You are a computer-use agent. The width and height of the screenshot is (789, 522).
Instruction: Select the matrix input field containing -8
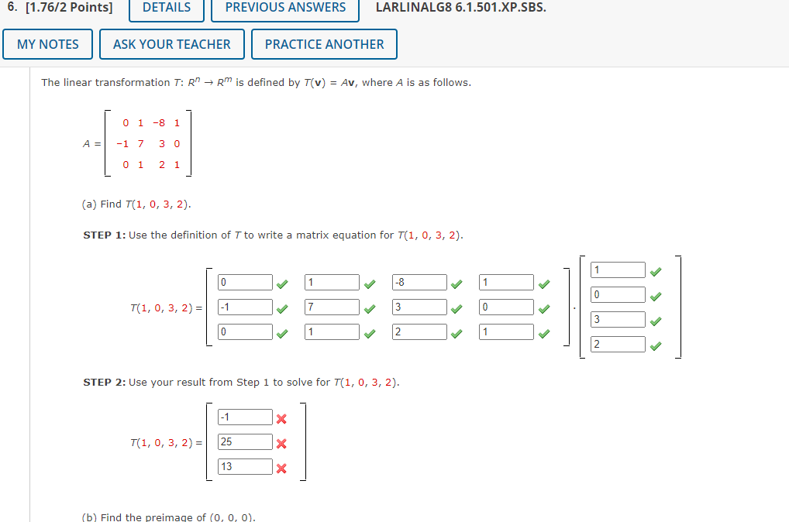[419, 282]
